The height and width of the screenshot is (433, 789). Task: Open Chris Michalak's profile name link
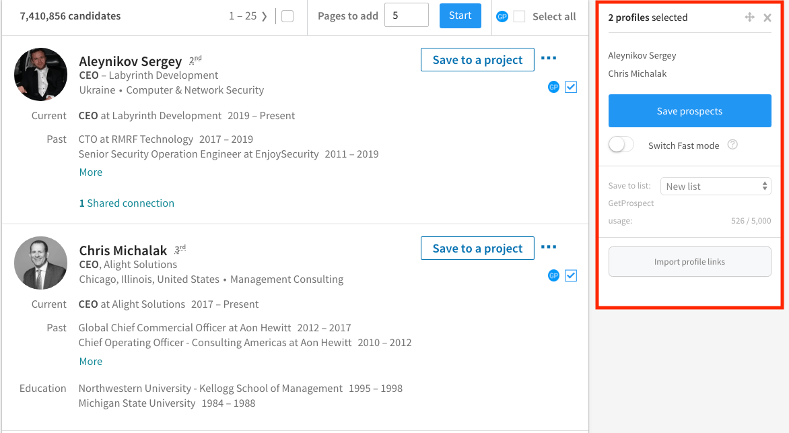click(x=123, y=251)
